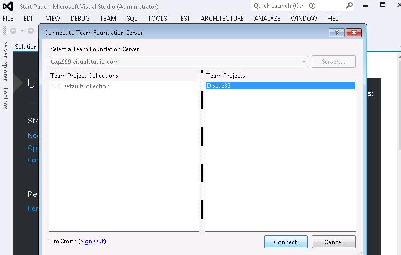The width and height of the screenshot is (401, 255).
Task: Open the TOOLS menu
Action: point(158,19)
